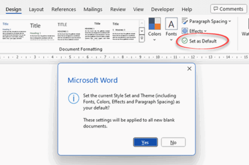Expand the style set gallery More arrow
Viewport: 249px width, 165px height.
[141, 38]
